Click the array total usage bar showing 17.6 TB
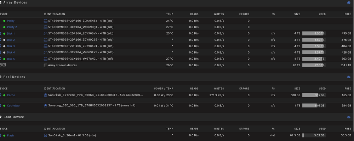 point(314,66)
